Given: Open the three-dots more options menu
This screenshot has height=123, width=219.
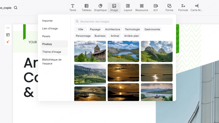Looking at the screenshot, I should tap(8, 28).
